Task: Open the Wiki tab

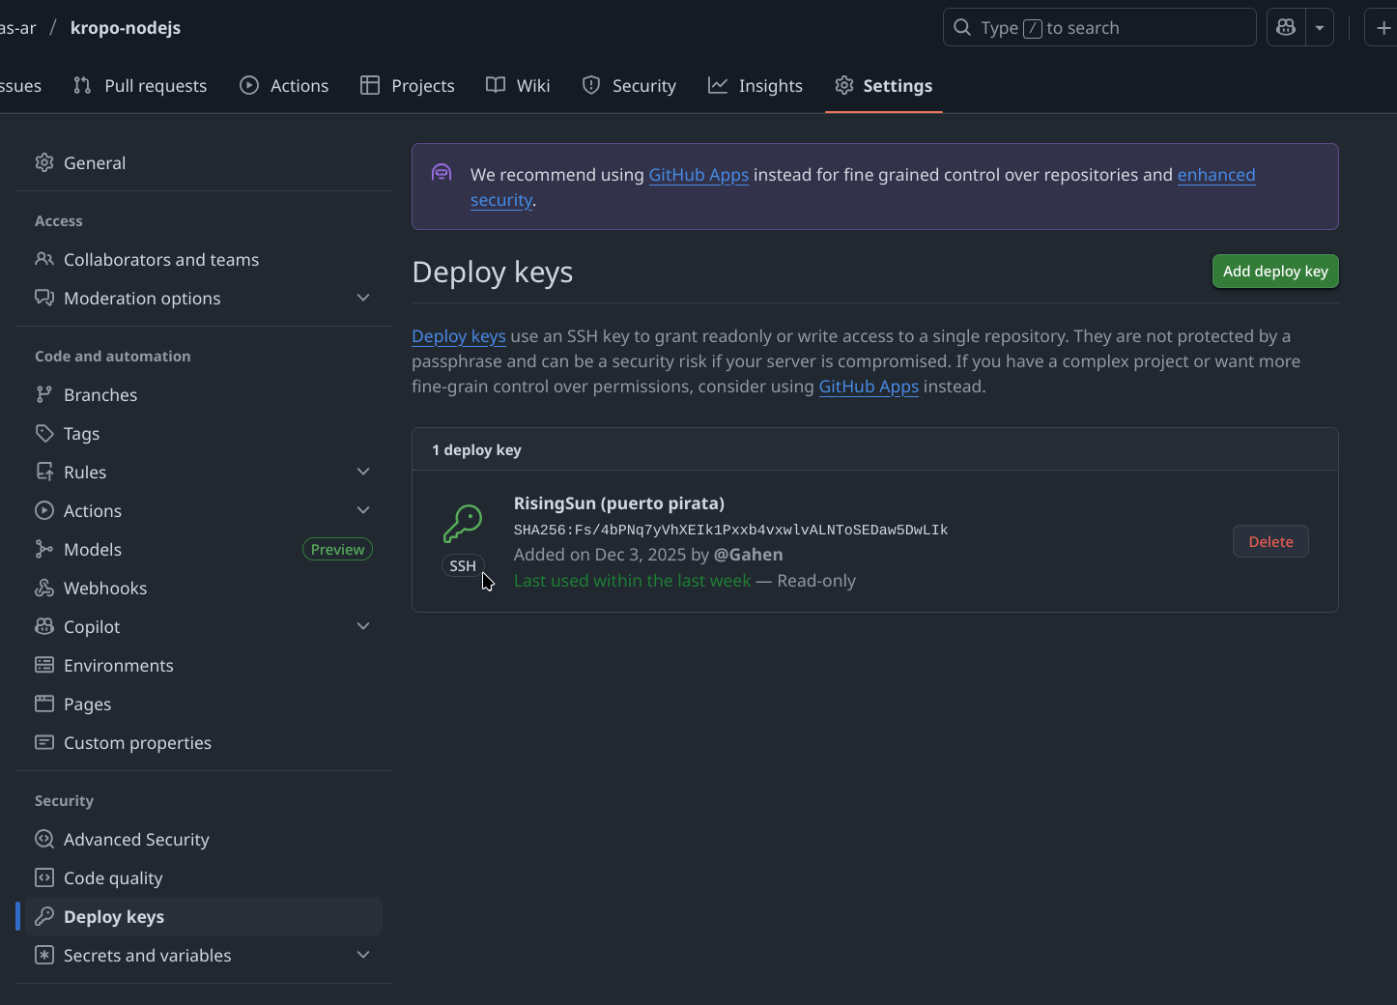Action: [518, 85]
